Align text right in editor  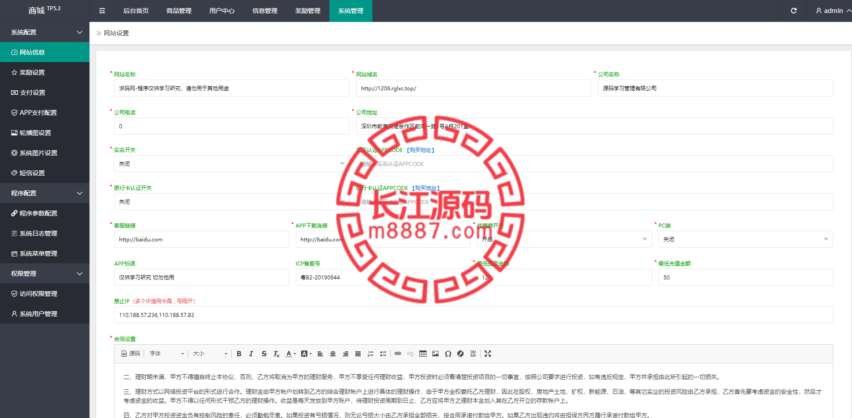(x=345, y=354)
